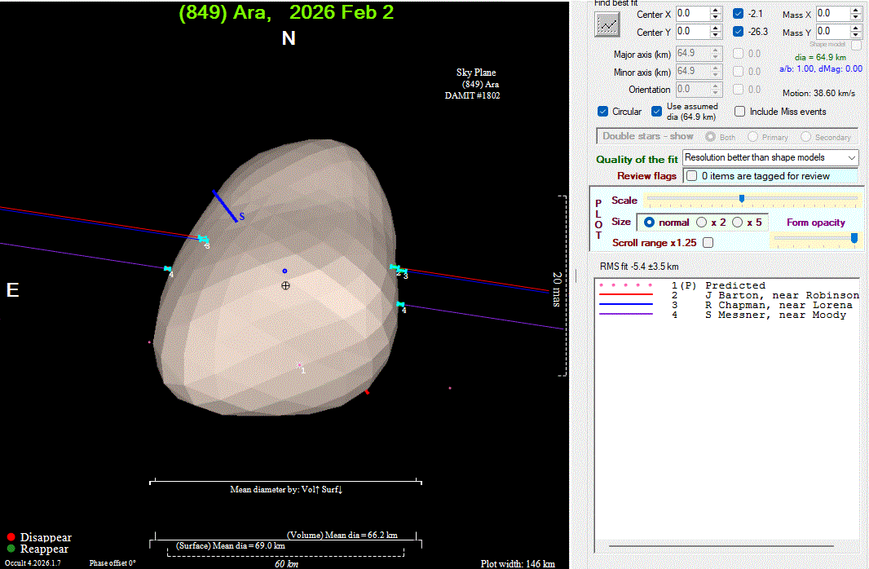Decrease the Center Y spinner value
Image resolution: width=869 pixels, height=569 pixels.
[x=716, y=35]
